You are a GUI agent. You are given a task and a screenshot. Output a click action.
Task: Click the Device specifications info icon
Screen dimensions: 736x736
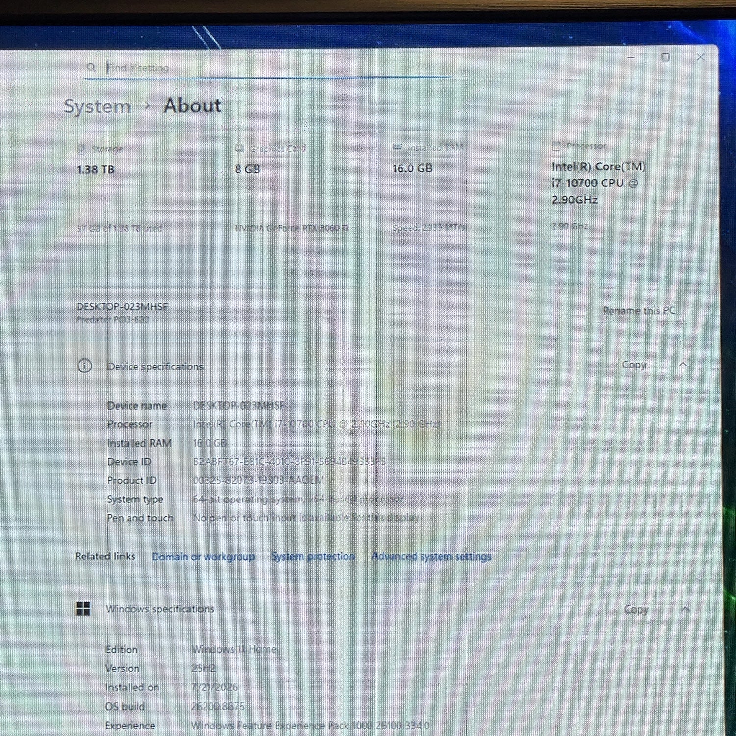click(x=84, y=366)
